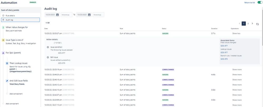
Task: Click the Issue condition info icon
Action: point(48,47)
